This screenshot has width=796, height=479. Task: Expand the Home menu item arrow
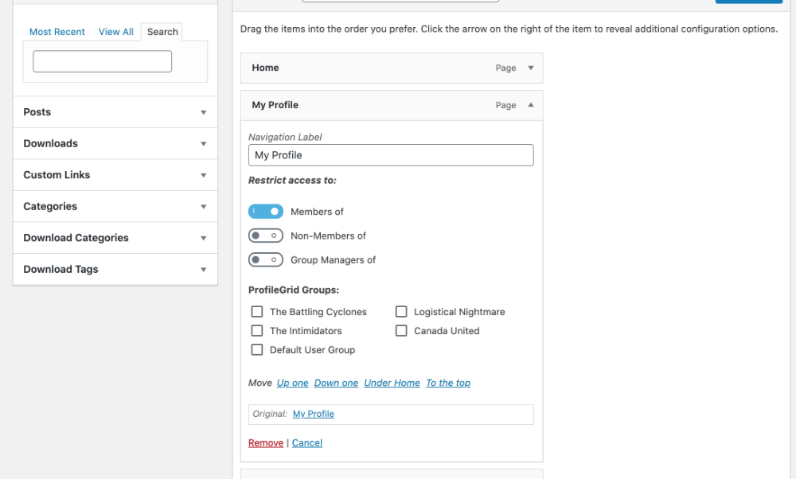pos(531,68)
